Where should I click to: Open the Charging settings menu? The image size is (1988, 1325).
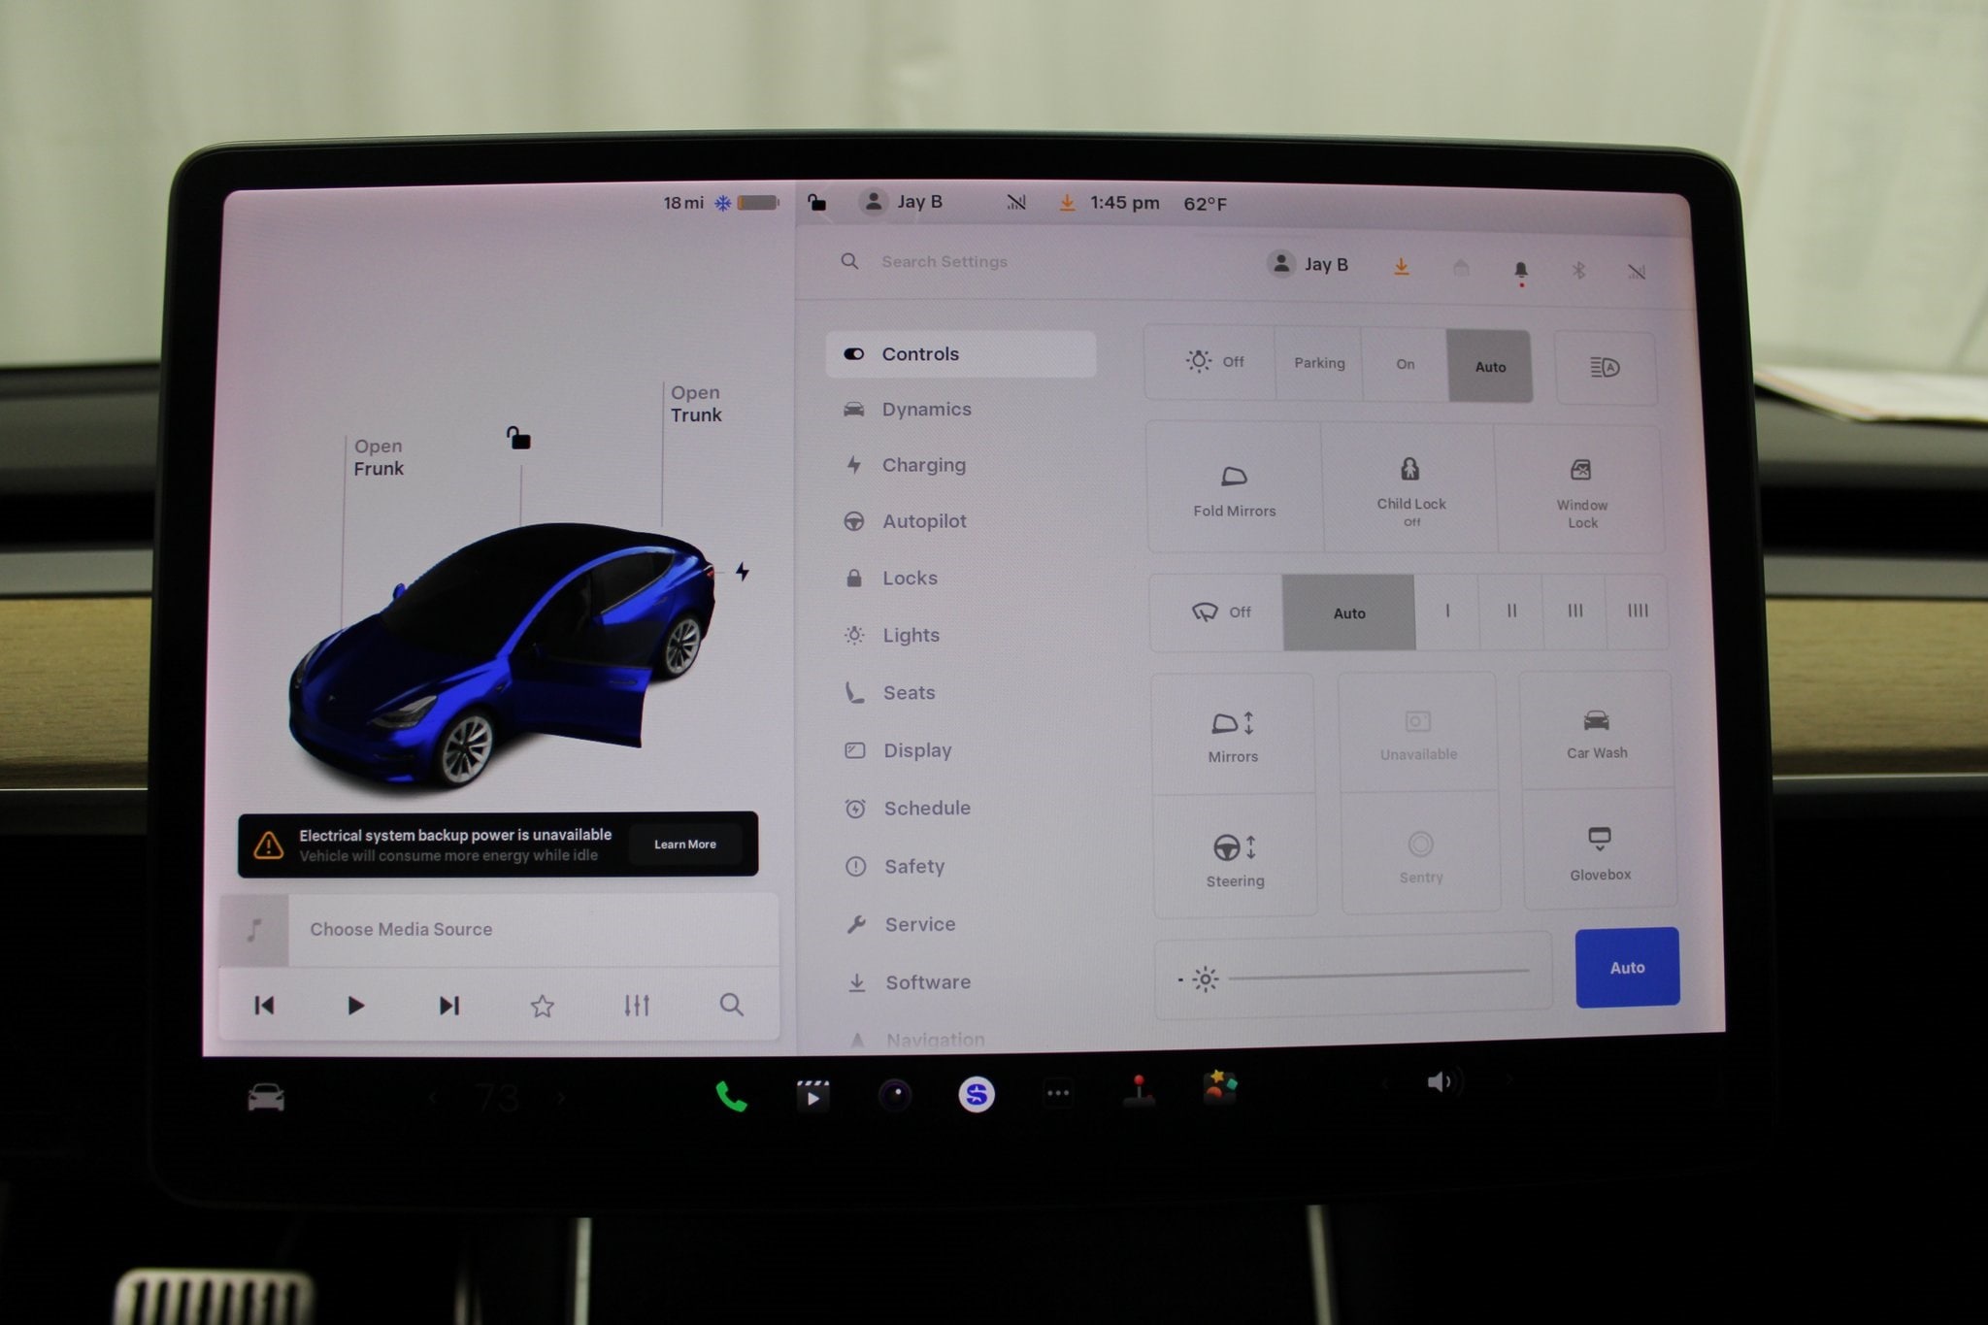pyautogui.click(x=923, y=465)
